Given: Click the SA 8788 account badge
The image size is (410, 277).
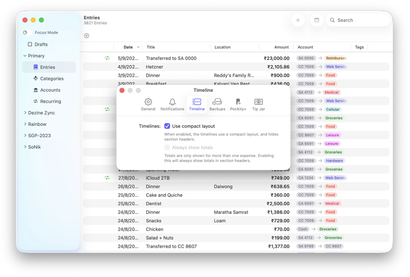Looking at the screenshot, I should [305, 246].
